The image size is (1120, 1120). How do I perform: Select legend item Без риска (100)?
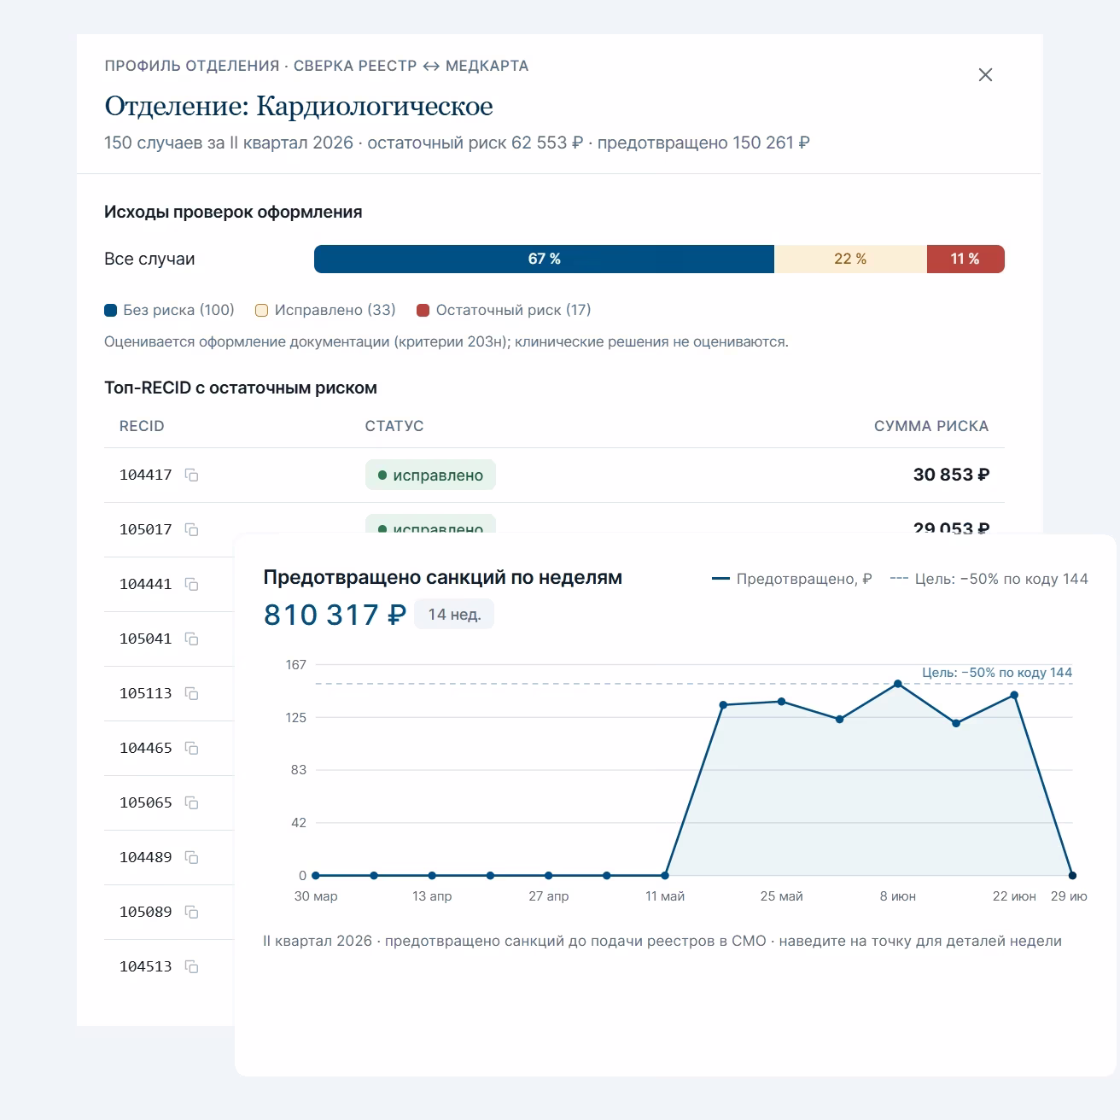tap(169, 310)
